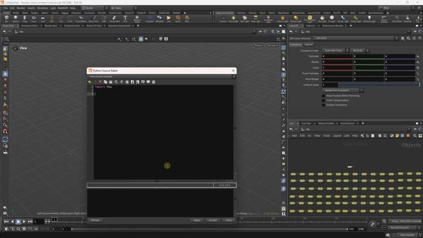Viewport: 423px width, 238px height.
Task: Select the Spray Paint shelf tool
Action: [114, 19]
